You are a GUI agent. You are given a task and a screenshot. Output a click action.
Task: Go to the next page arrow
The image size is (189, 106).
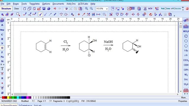[50, 101]
